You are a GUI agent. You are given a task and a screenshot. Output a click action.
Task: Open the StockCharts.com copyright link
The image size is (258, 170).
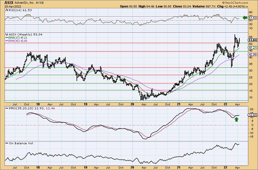pyautogui.click(x=235, y=3)
